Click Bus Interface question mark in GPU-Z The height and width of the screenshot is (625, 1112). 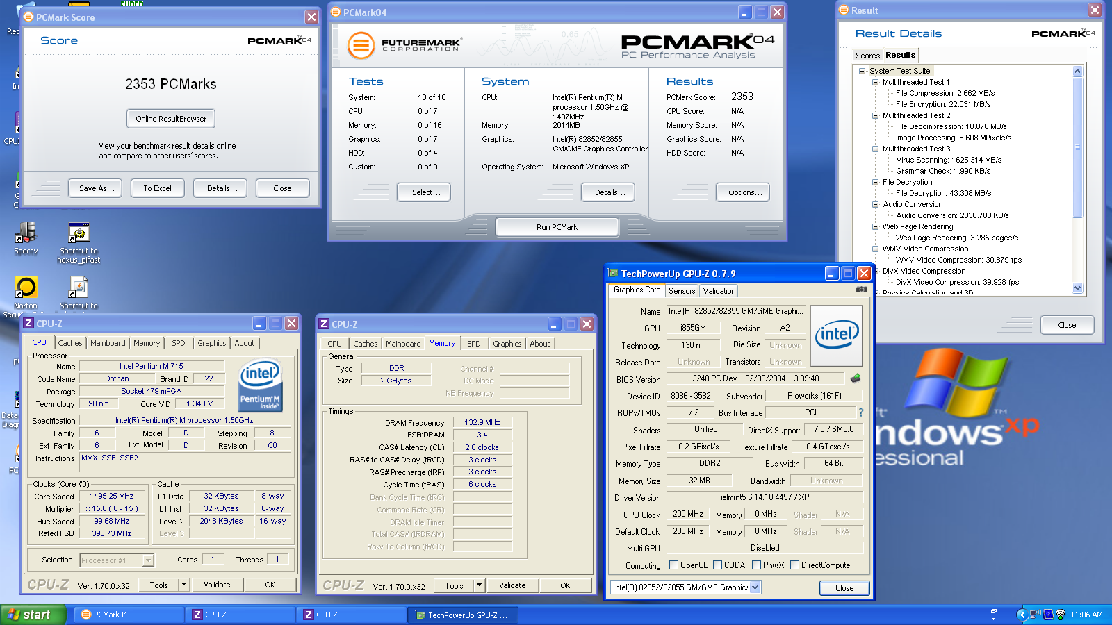861,412
